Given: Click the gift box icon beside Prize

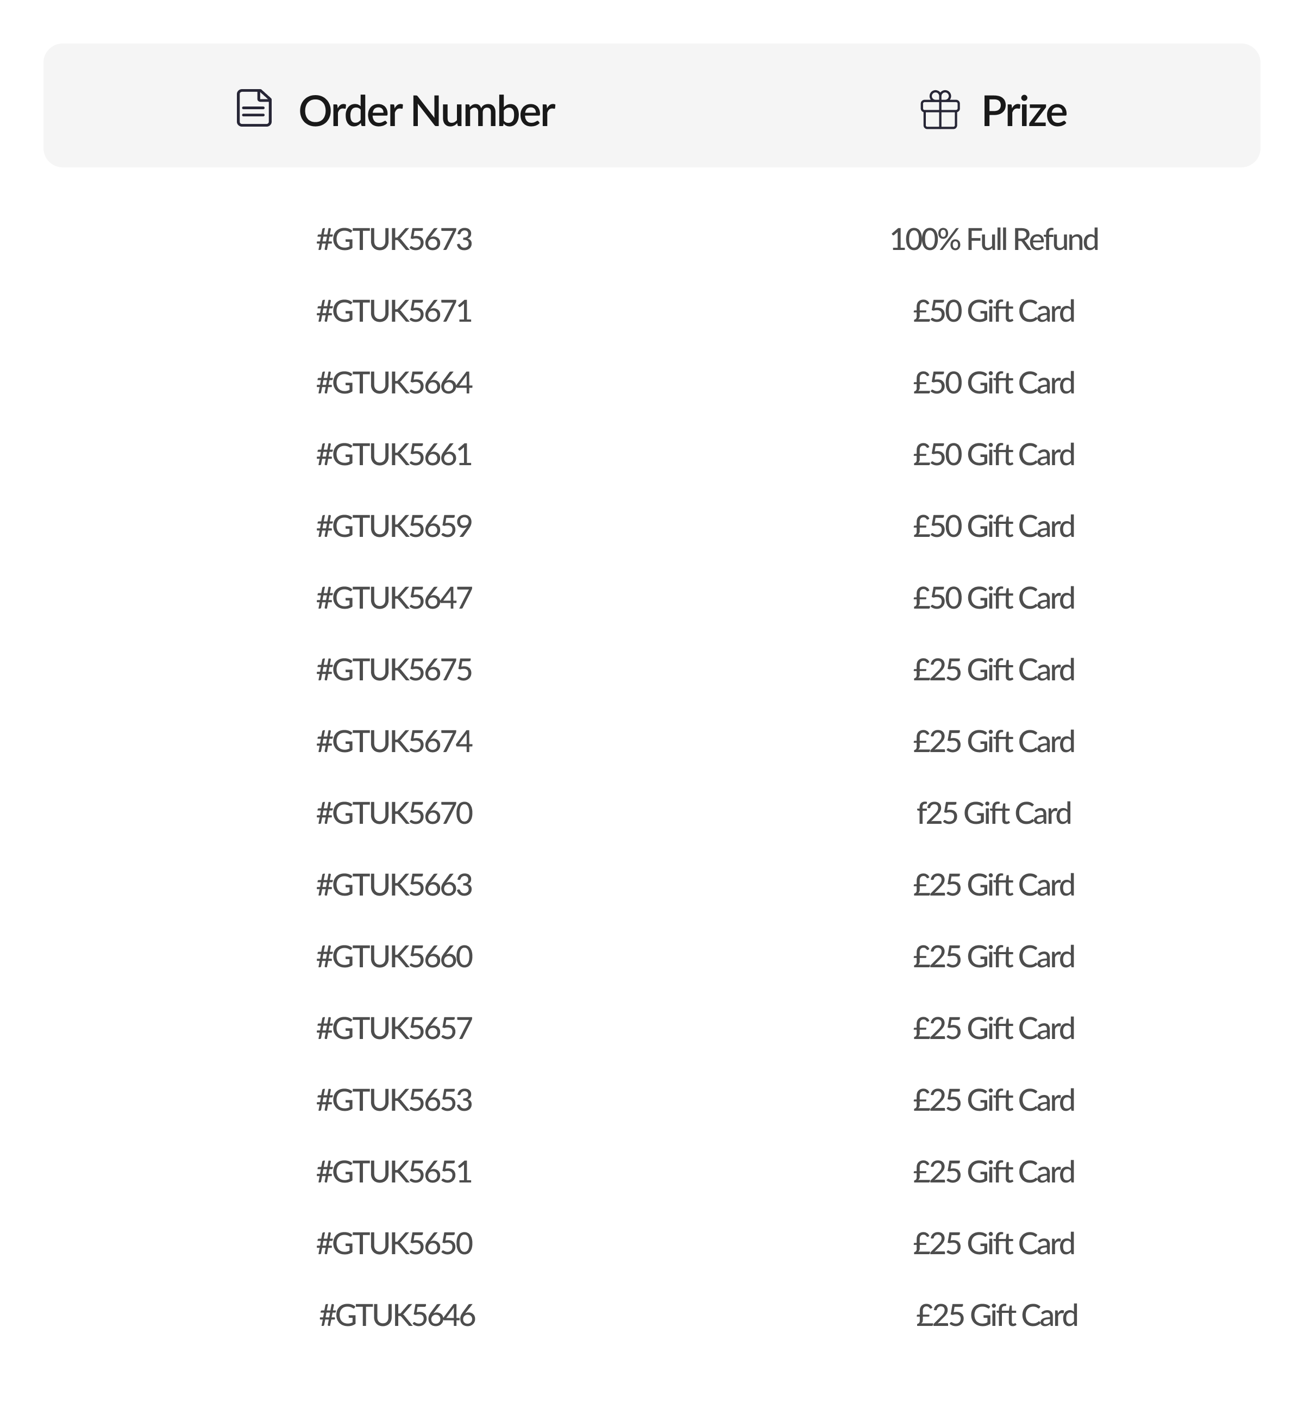Looking at the screenshot, I should point(939,110).
